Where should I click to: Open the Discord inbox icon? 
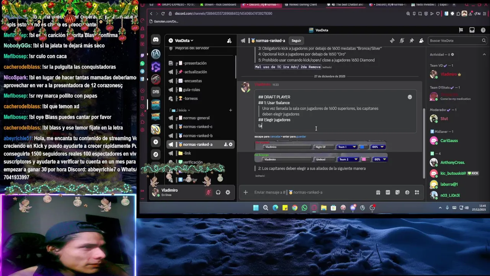tap(472, 30)
